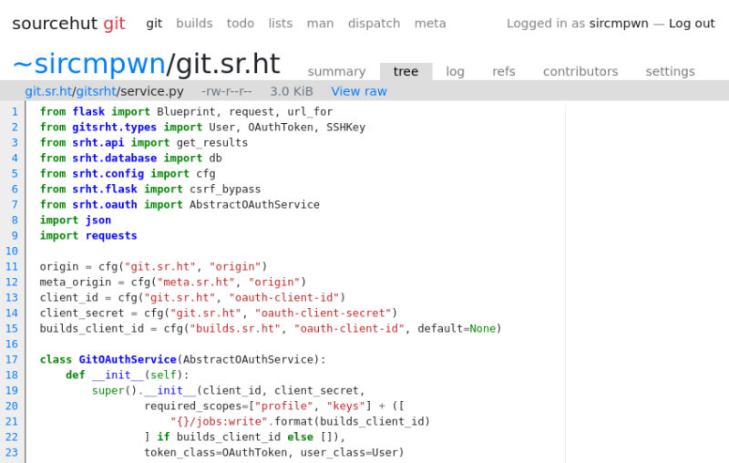Go to the meta service
This screenshot has width=729, height=463.
pos(430,24)
